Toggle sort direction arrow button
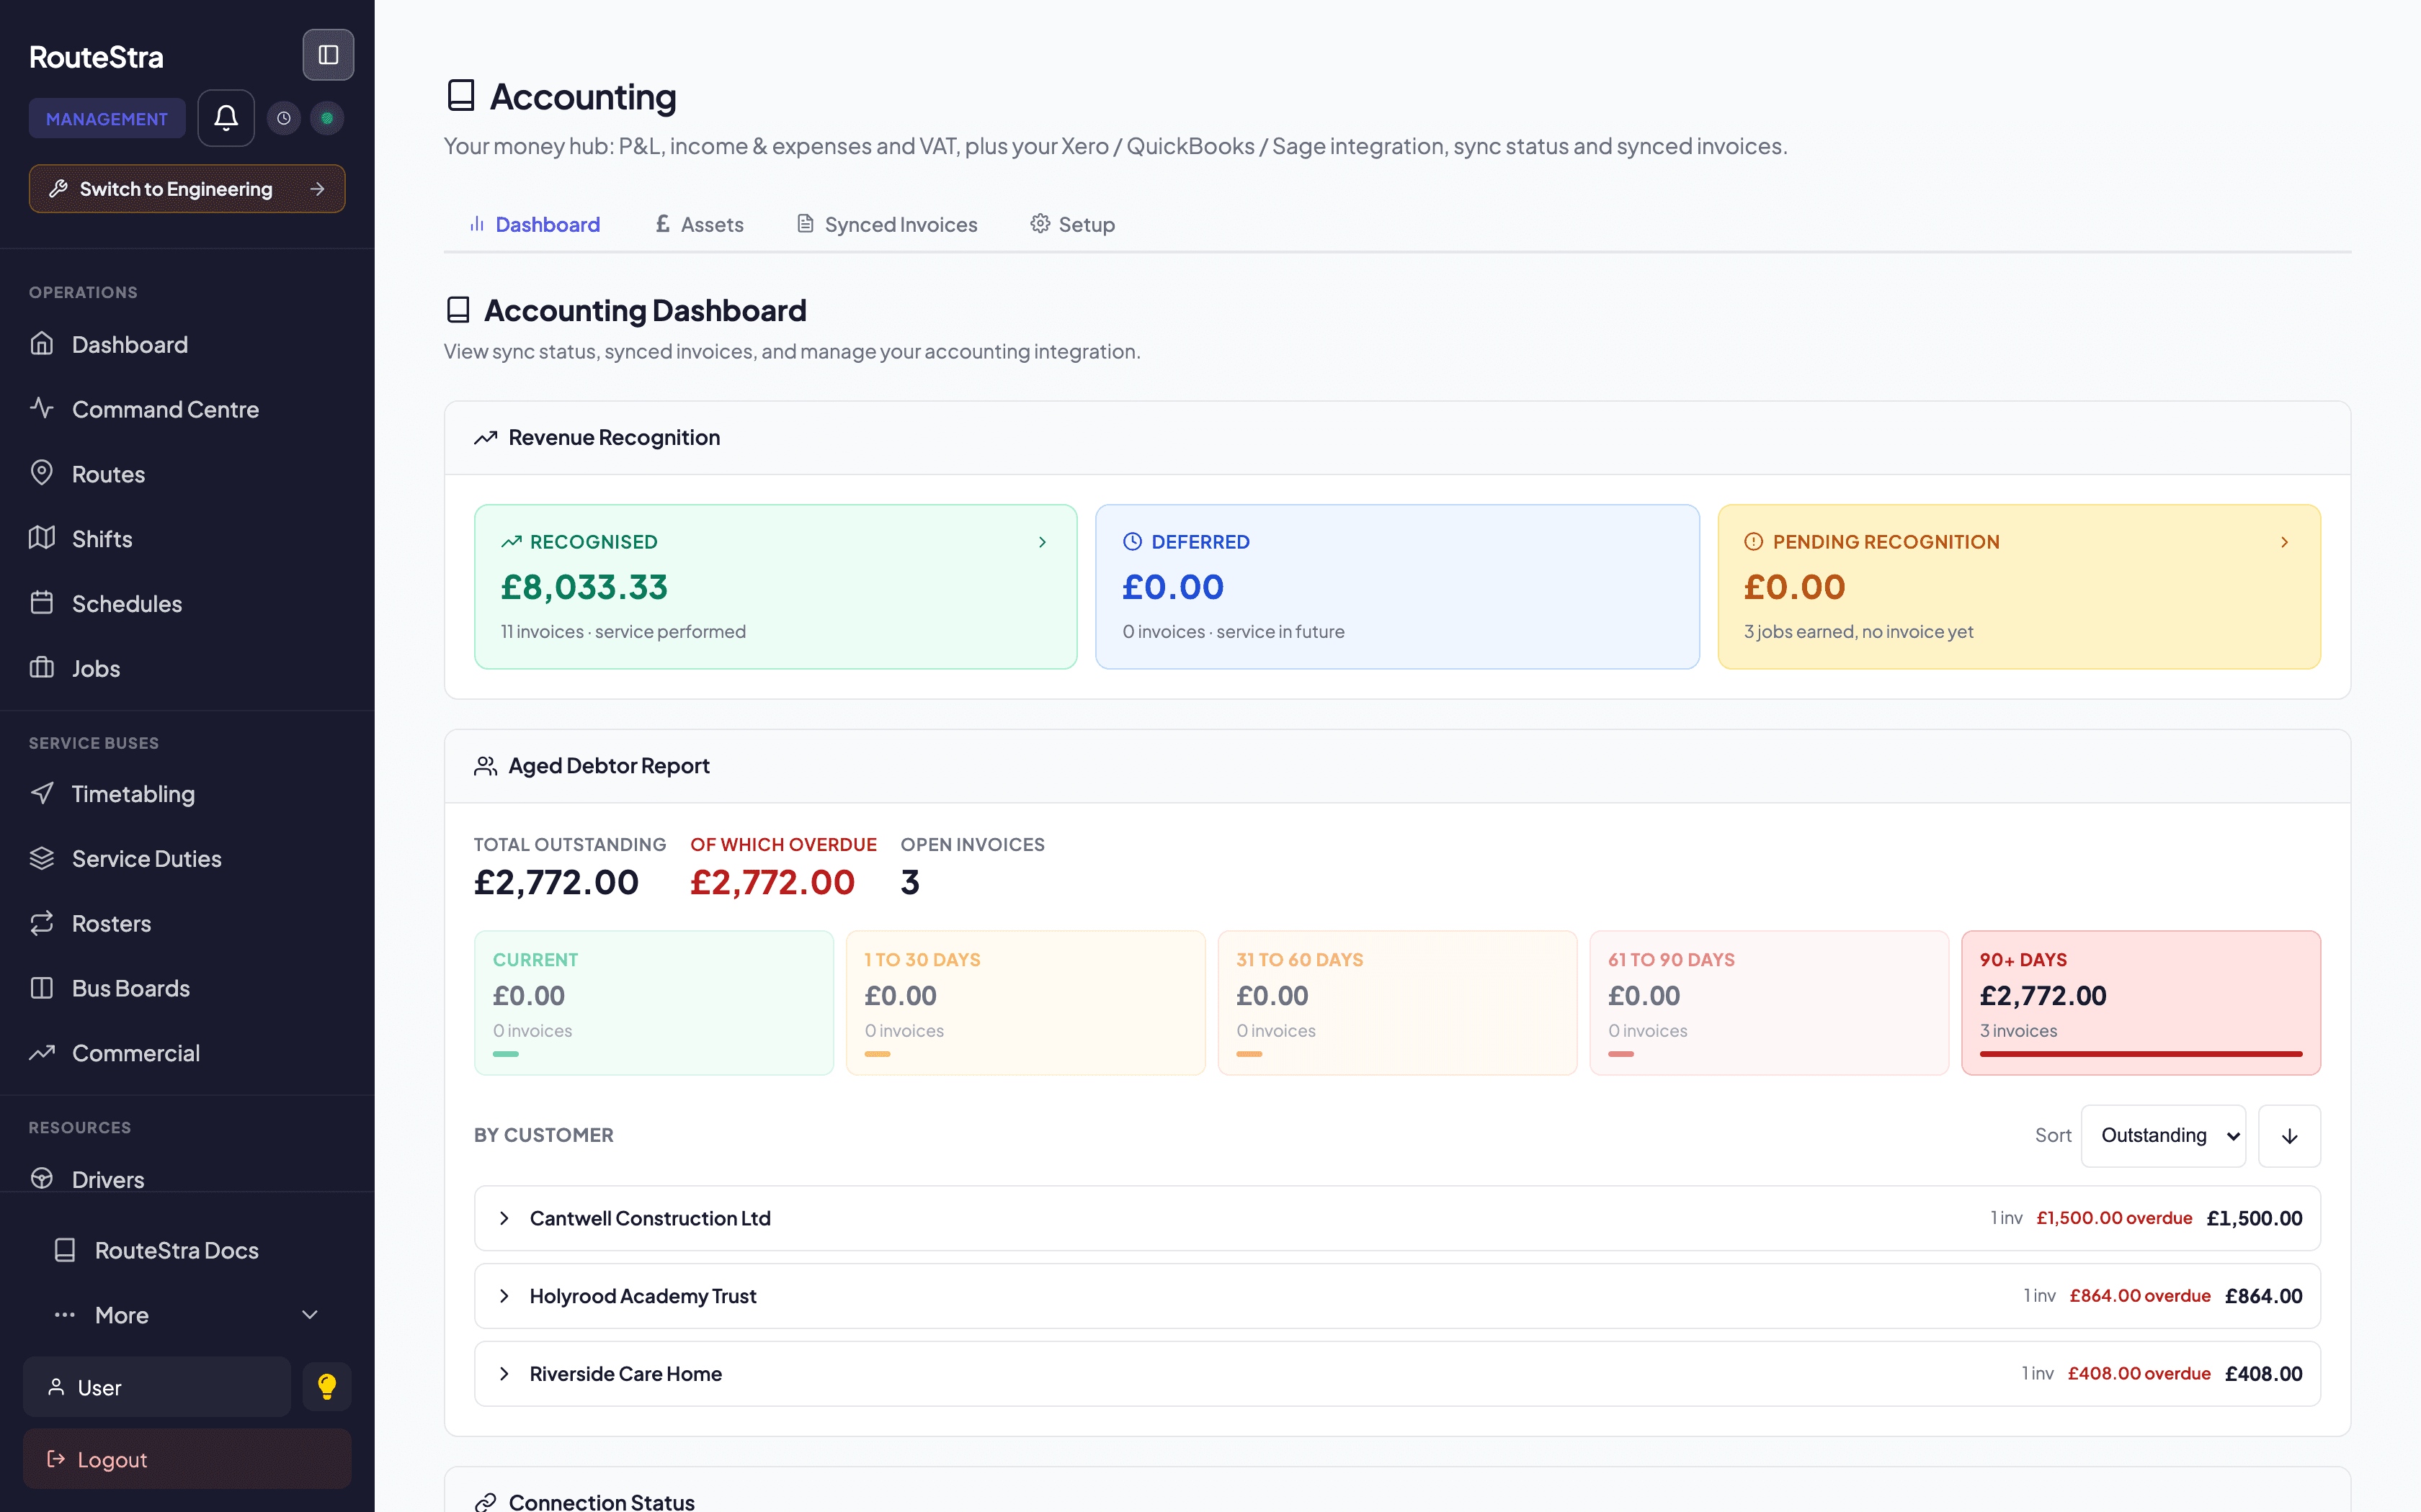This screenshot has height=1512, width=2421. [2289, 1136]
